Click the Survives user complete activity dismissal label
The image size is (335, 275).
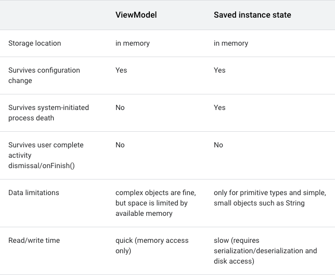[46, 155]
